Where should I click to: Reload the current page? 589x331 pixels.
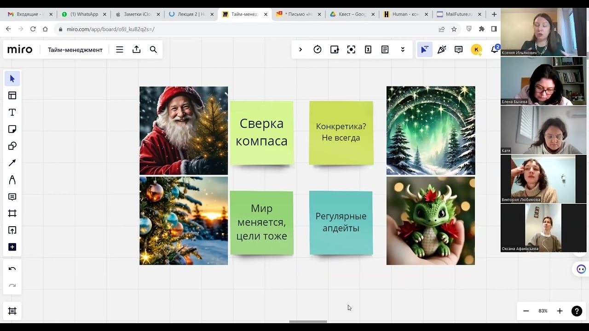pyautogui.click(x=33, y=29)
